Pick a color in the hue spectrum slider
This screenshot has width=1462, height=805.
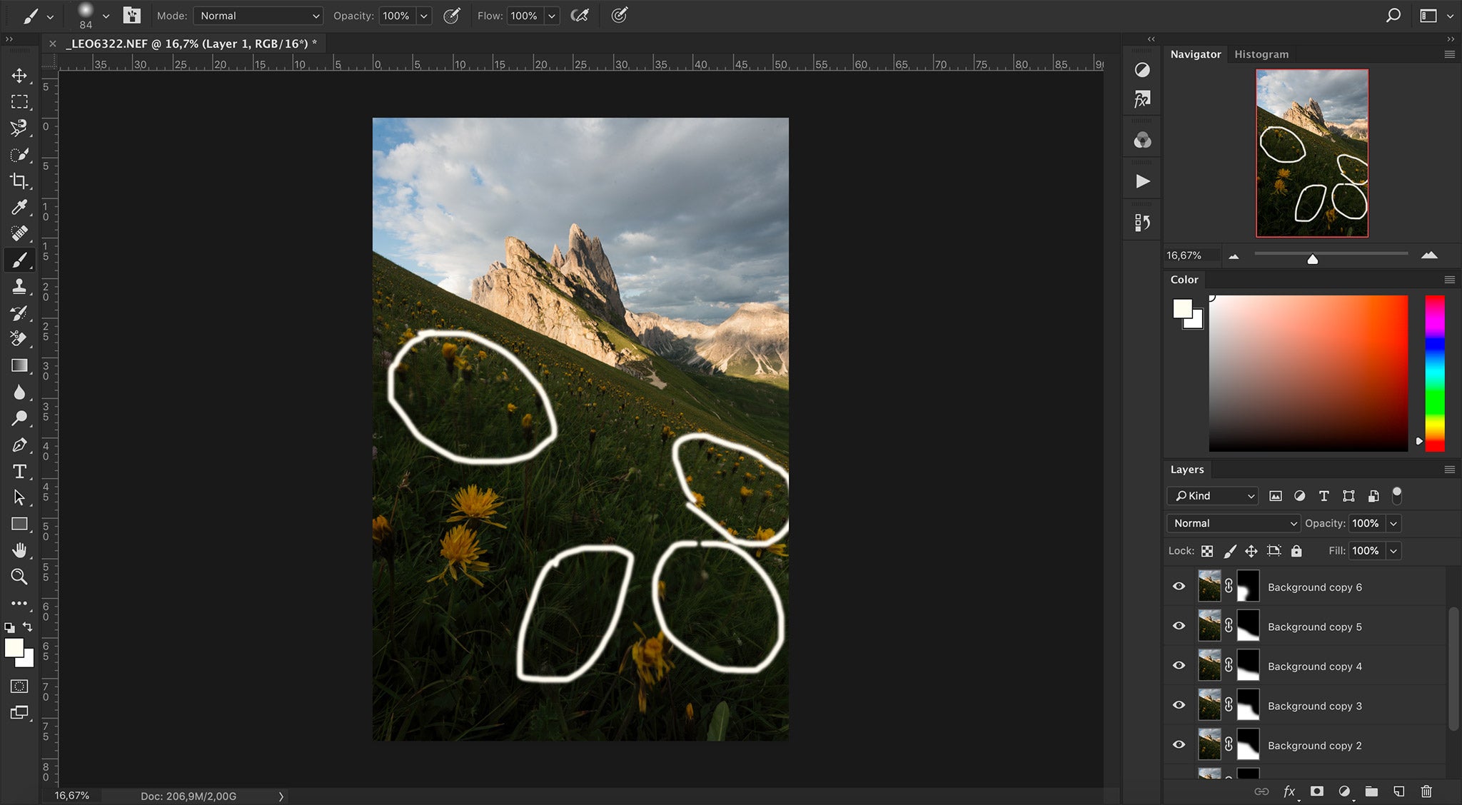1434,373
